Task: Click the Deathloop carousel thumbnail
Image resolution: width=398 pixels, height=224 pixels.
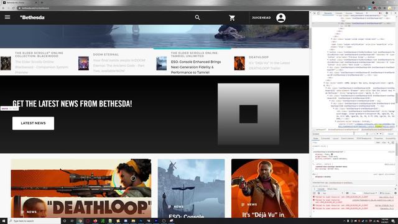Action: [239, 63]
